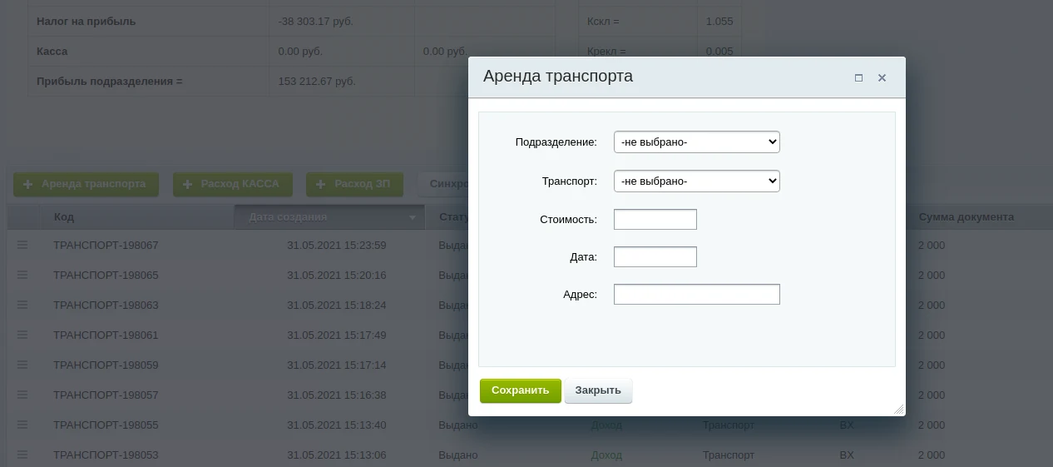Select the ТРАНСПОРТ-198063 code cell
This screenshot has height=467, width=1053.
click(x=106, y=306)
